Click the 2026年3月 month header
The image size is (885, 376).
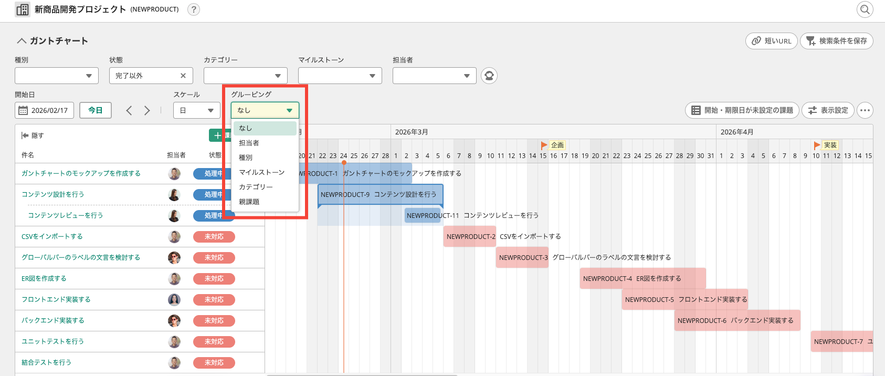(412, 132)
